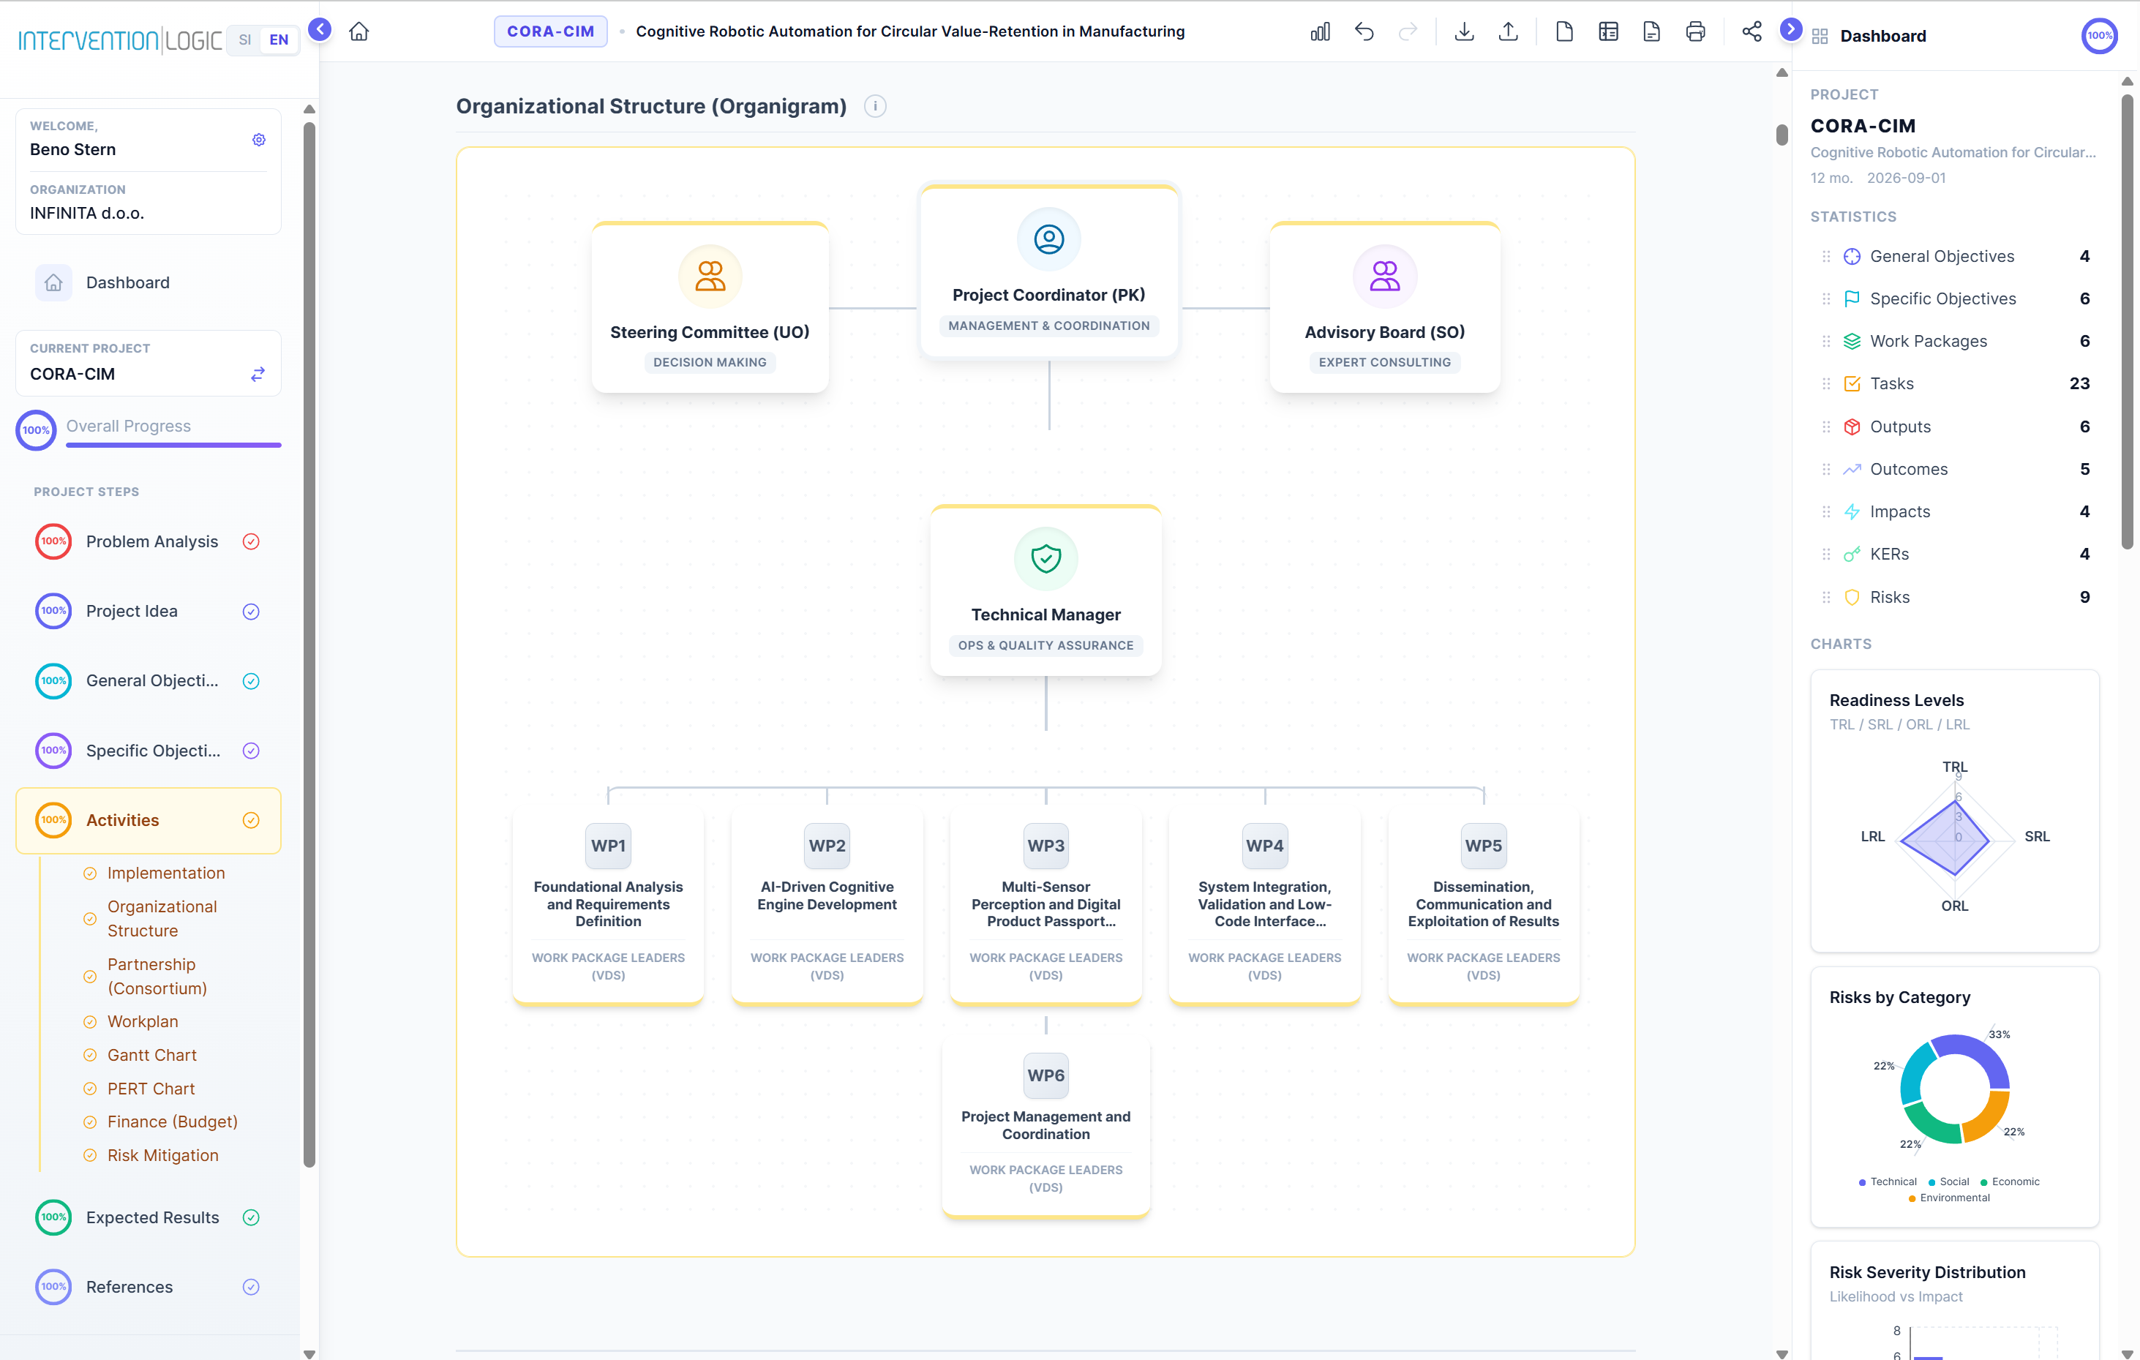Screen dimensions: 2140x1360
Task: Open user settings gear next to Beno Stern
Action: click(x=258, y=140)
